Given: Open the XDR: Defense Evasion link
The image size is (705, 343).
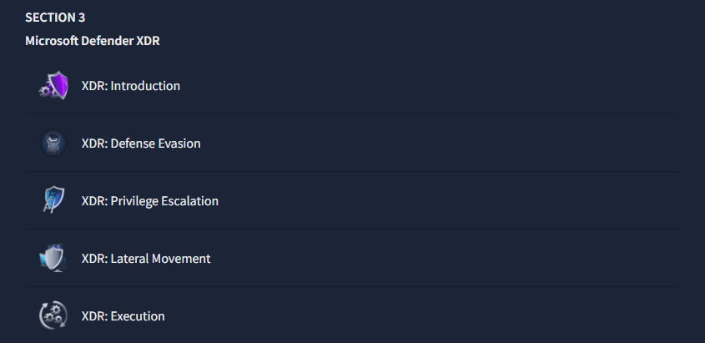Looking at the screenshot, I should pos(141,144).
